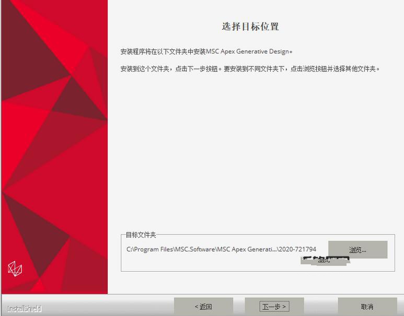Click the instruction line starting 安装到这个文件夹
Screen dimensions: 404x316
[250, 69]
